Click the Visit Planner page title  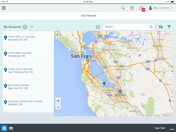(89, 16)
